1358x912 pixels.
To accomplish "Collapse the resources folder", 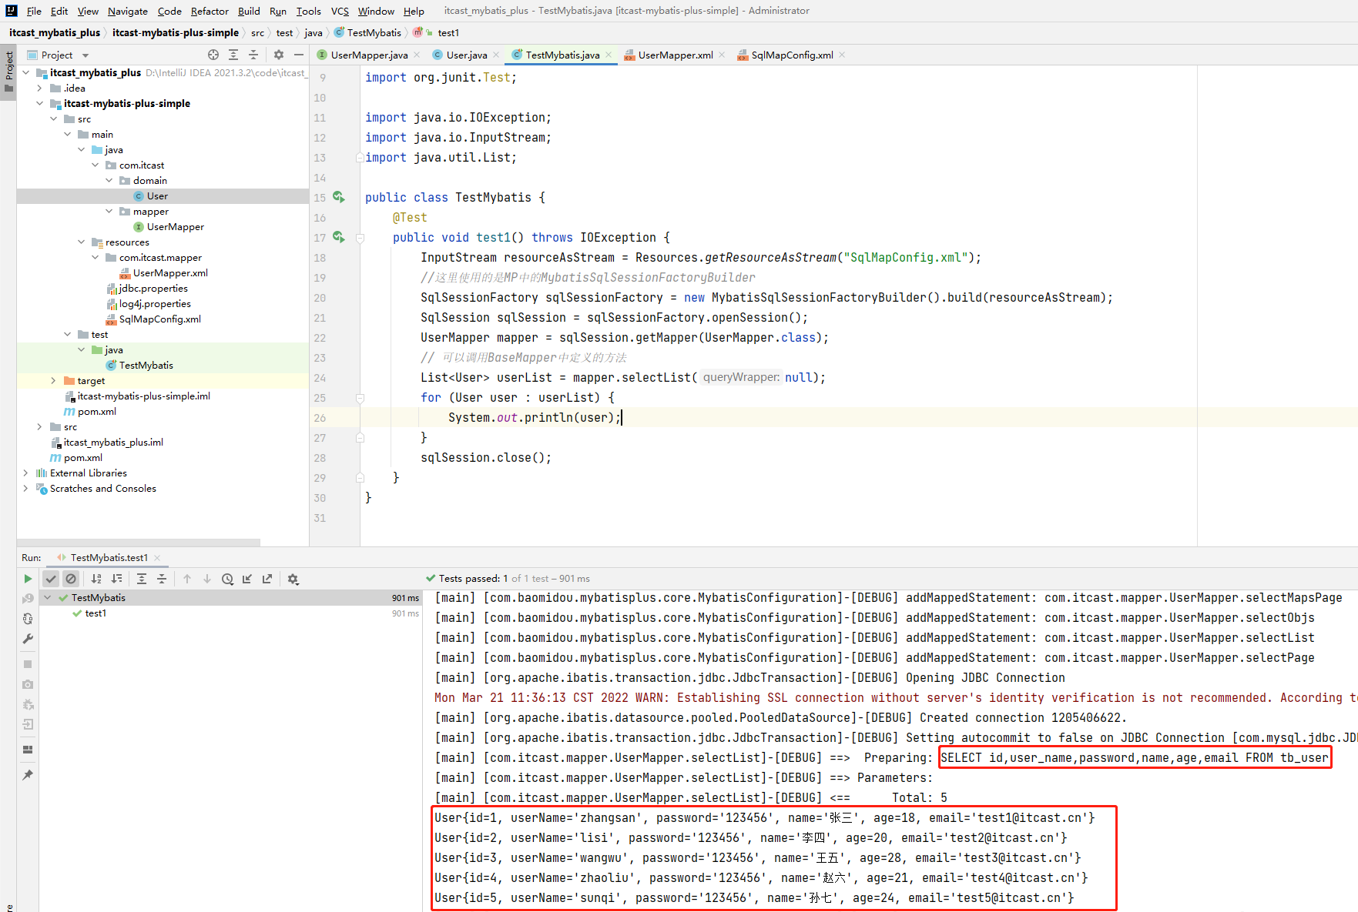I will point(81,242).
